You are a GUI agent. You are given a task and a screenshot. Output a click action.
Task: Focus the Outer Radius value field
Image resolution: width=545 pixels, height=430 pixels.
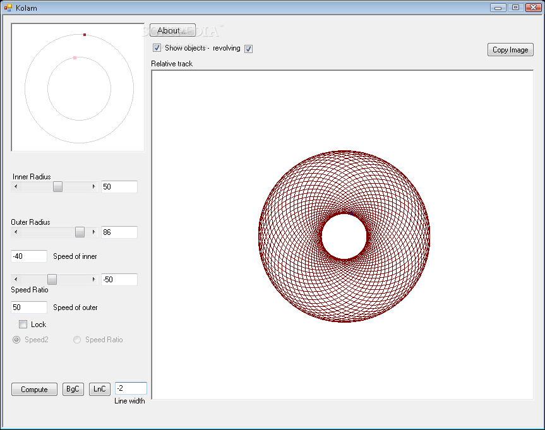[x=119, y=232]
